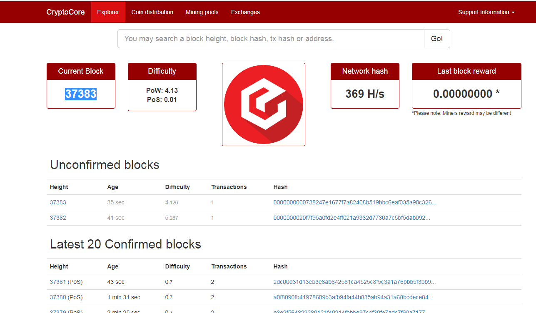Open unconfirmed block 37382 link
The image size is (536, 313).
58,218
